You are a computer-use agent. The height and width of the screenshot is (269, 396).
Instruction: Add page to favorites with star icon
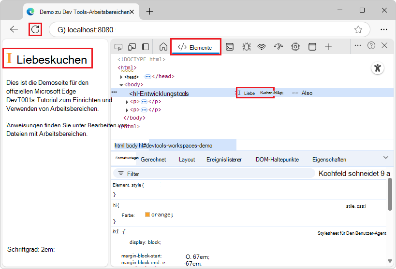click(358, 29)
